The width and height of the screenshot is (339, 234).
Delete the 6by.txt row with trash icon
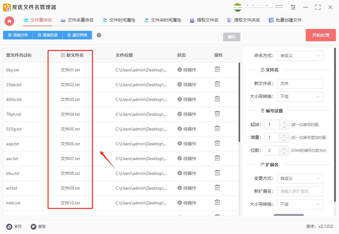[x=217, y=69]
